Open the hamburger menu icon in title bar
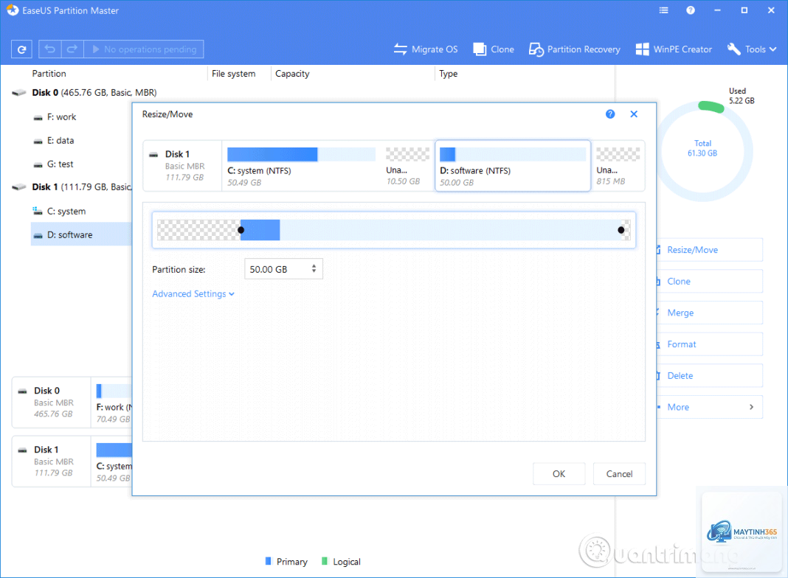The width and height of the screenshot is (788, 578). [663, 10]
